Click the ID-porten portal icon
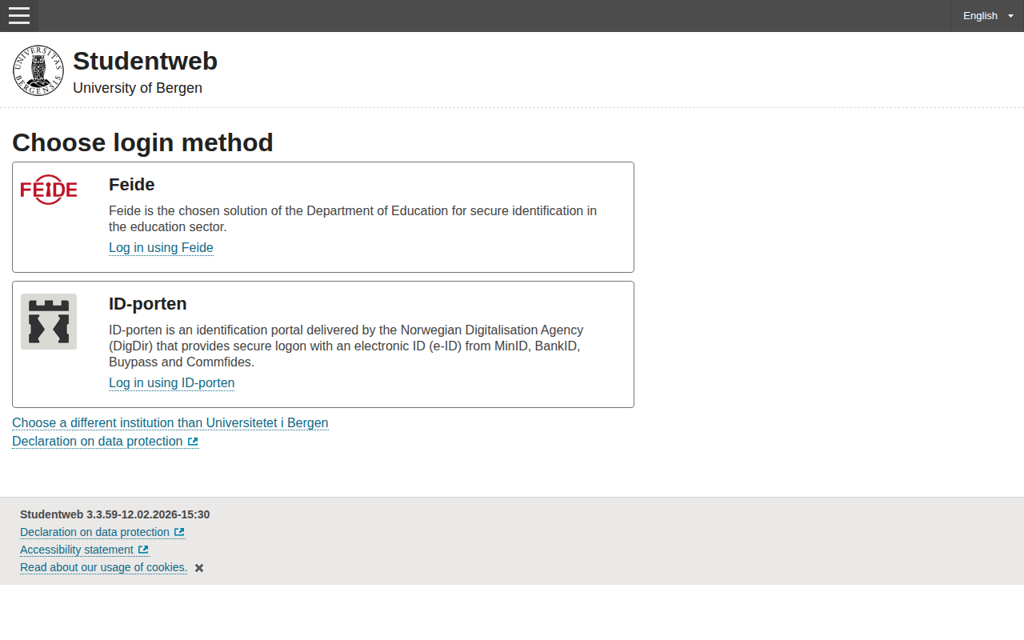1024x640 pixels. point(48,321)
